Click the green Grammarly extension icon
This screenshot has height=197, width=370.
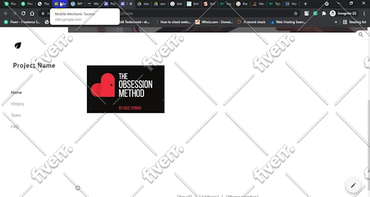coord(315,14)
